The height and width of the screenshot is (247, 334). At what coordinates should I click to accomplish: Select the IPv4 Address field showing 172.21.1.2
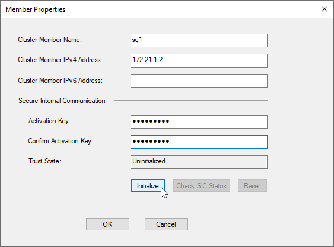[199, 60]
